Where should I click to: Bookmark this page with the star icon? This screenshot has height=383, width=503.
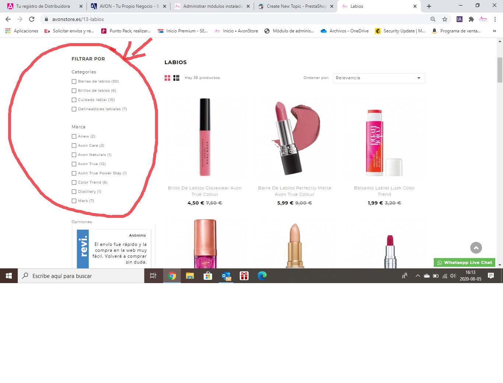445,19
